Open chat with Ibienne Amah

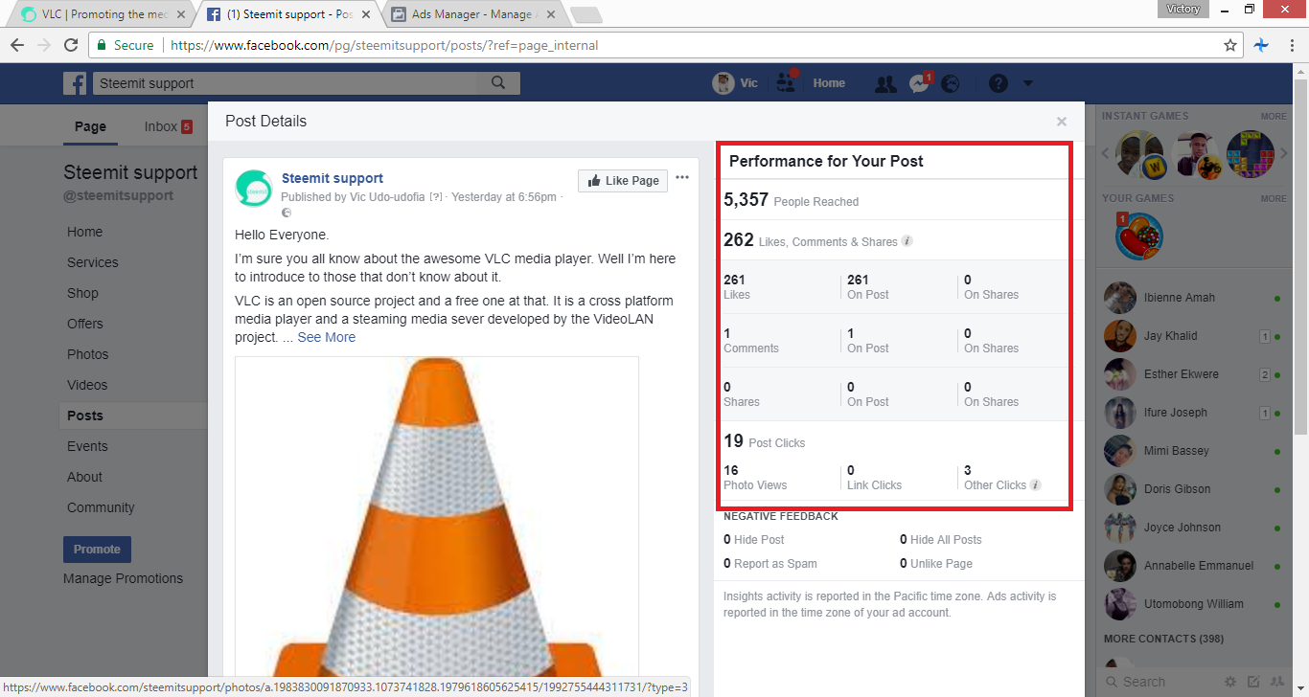[x=1191, y=298]
